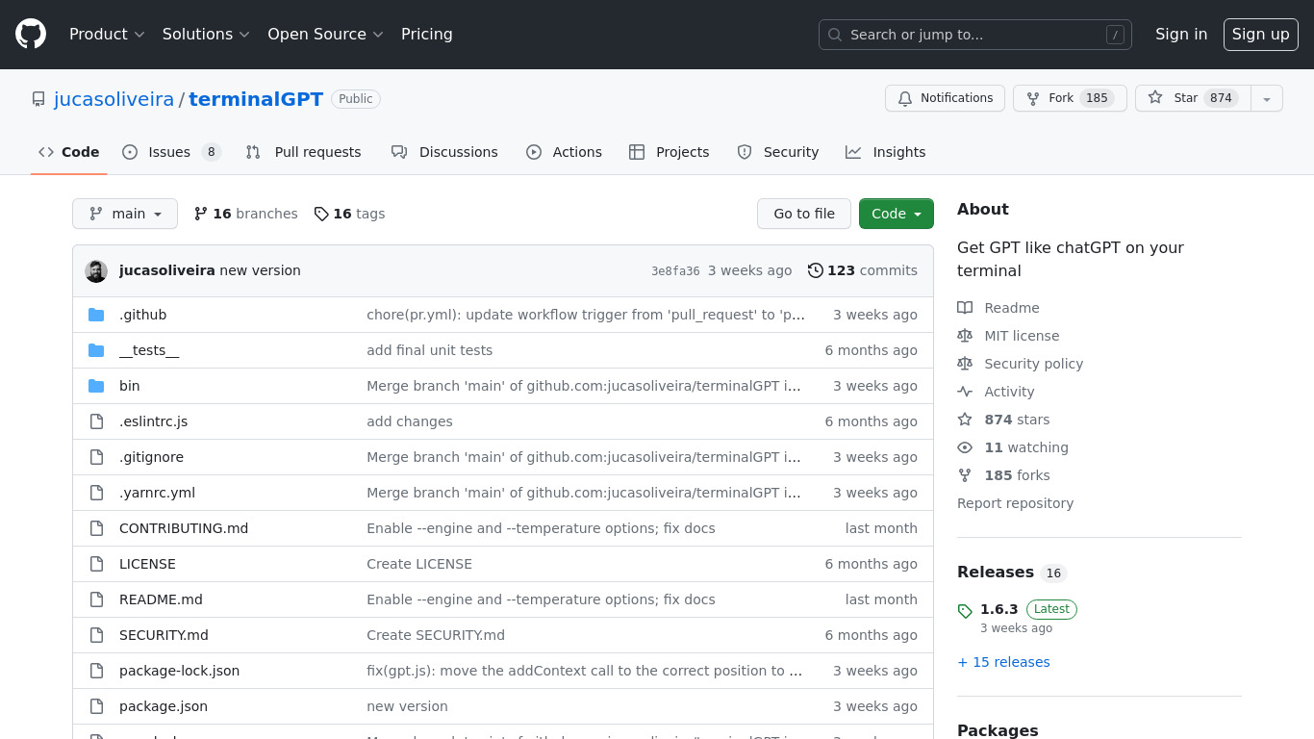Click the fork icon beside 185 forks

pos(965,475)
